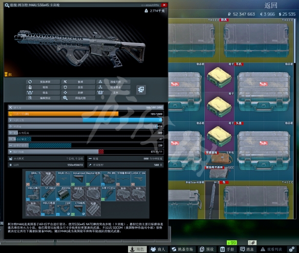Select the MUR-1S upper receiver slot

[x=63, y=179]
